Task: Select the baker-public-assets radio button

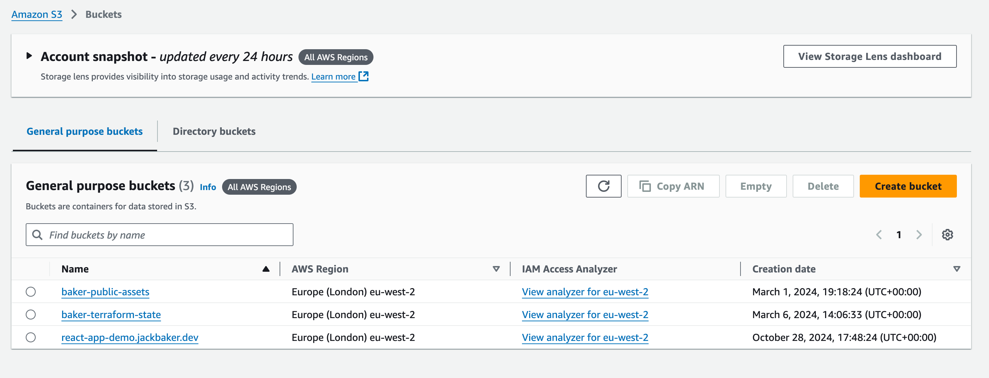Action: pos(31,292)
